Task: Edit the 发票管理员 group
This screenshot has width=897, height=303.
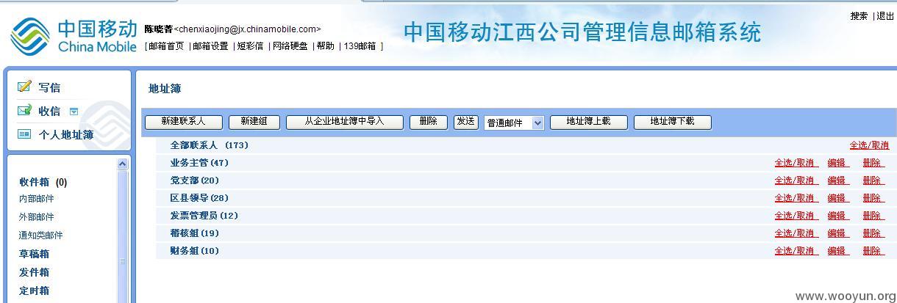Action: point(837,216)
